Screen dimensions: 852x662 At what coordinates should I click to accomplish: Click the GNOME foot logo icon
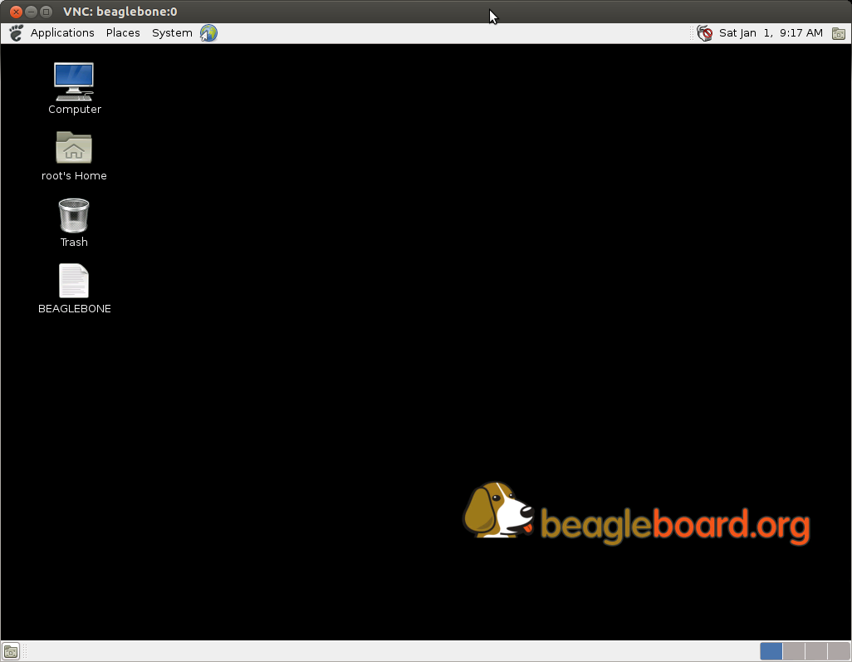click(17, 33)
